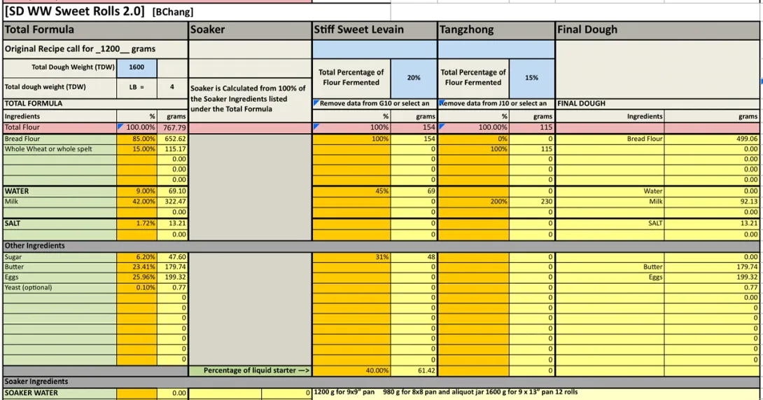Select the Sugar 6.20% percentage cell
Screen dimensions: 763x400
[137, 257]
